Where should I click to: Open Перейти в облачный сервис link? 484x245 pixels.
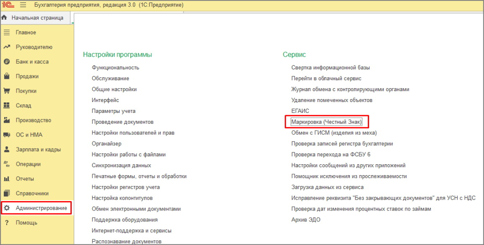[326, 78]
